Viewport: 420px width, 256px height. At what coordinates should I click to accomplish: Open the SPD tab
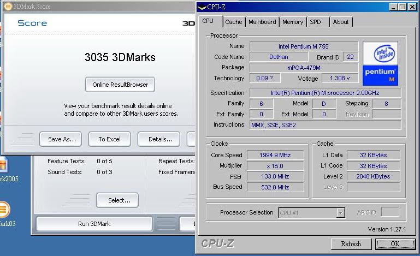click(x=318, y=22)
